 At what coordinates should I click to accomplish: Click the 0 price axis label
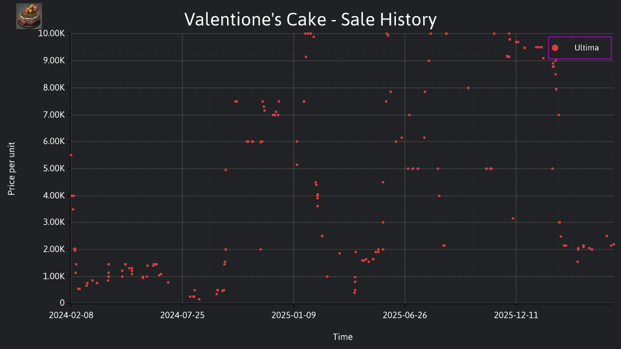[x=62, y=302]
